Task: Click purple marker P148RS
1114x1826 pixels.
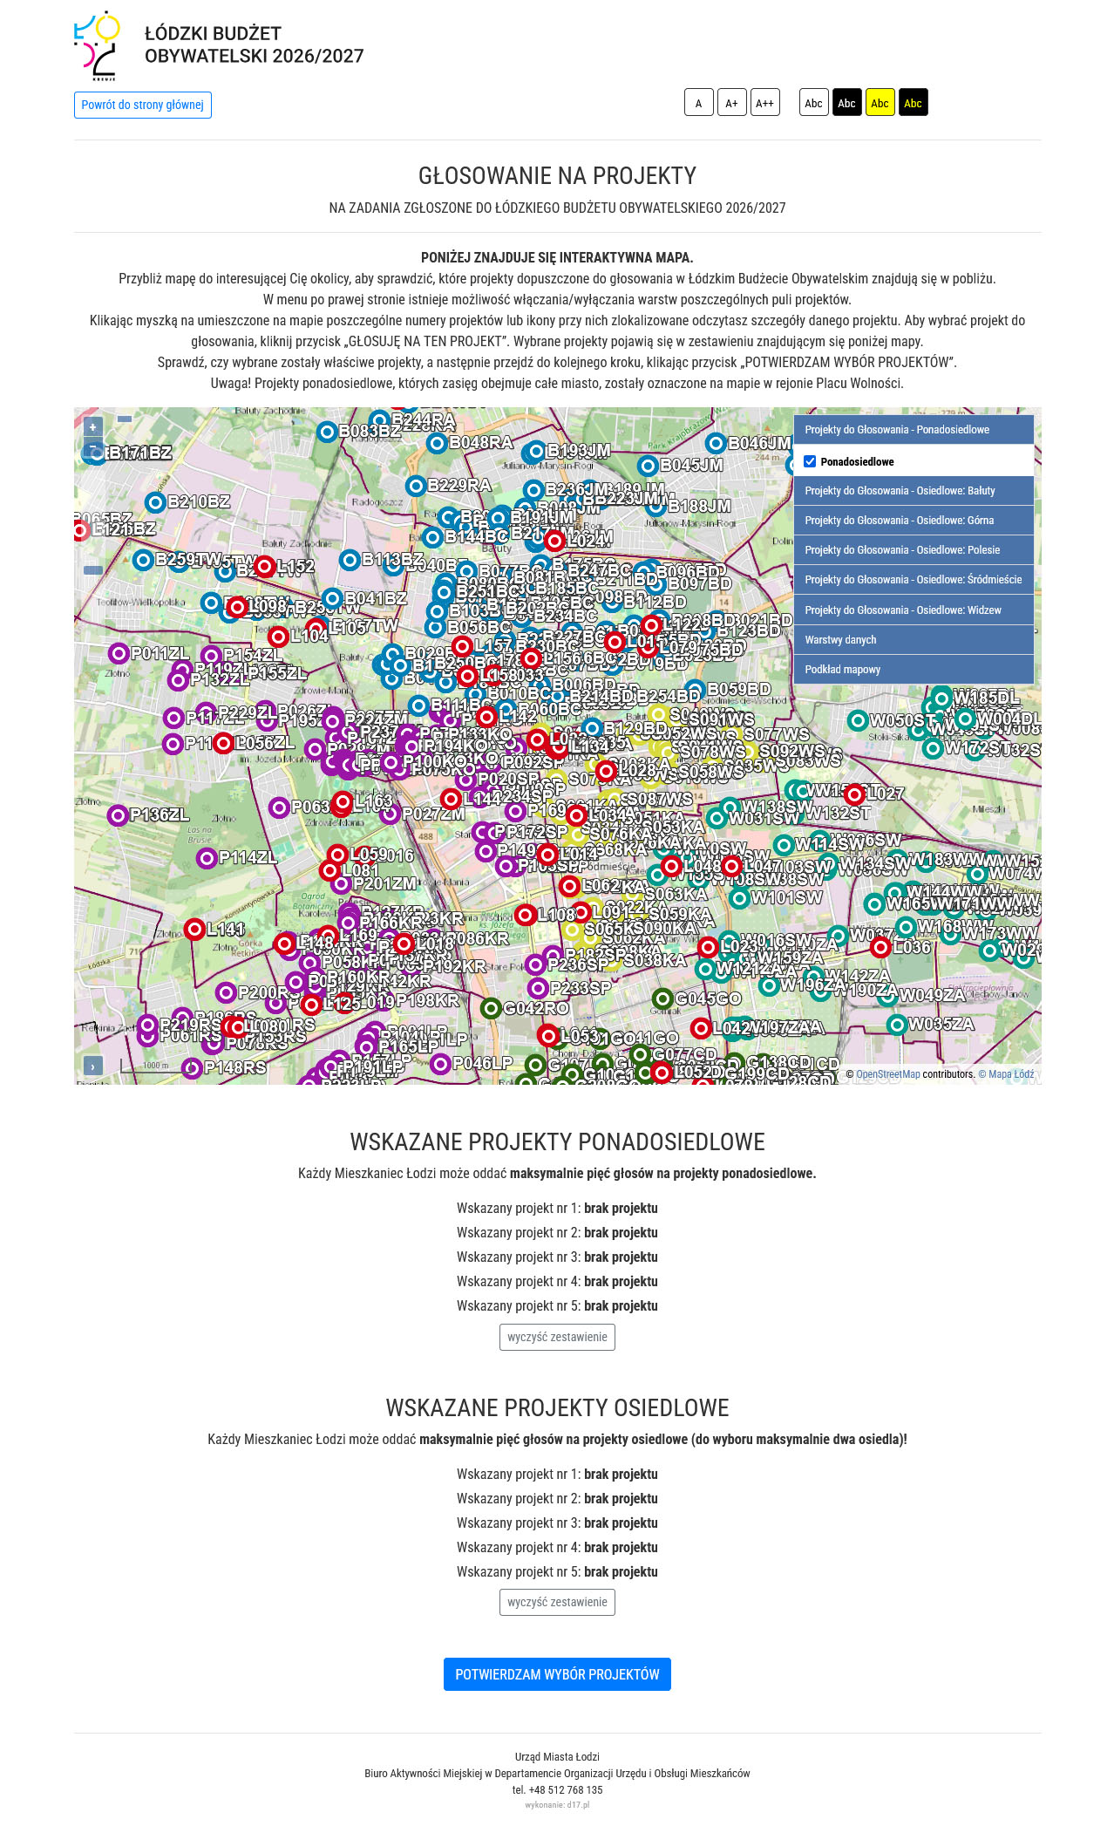Action: 192,1067
